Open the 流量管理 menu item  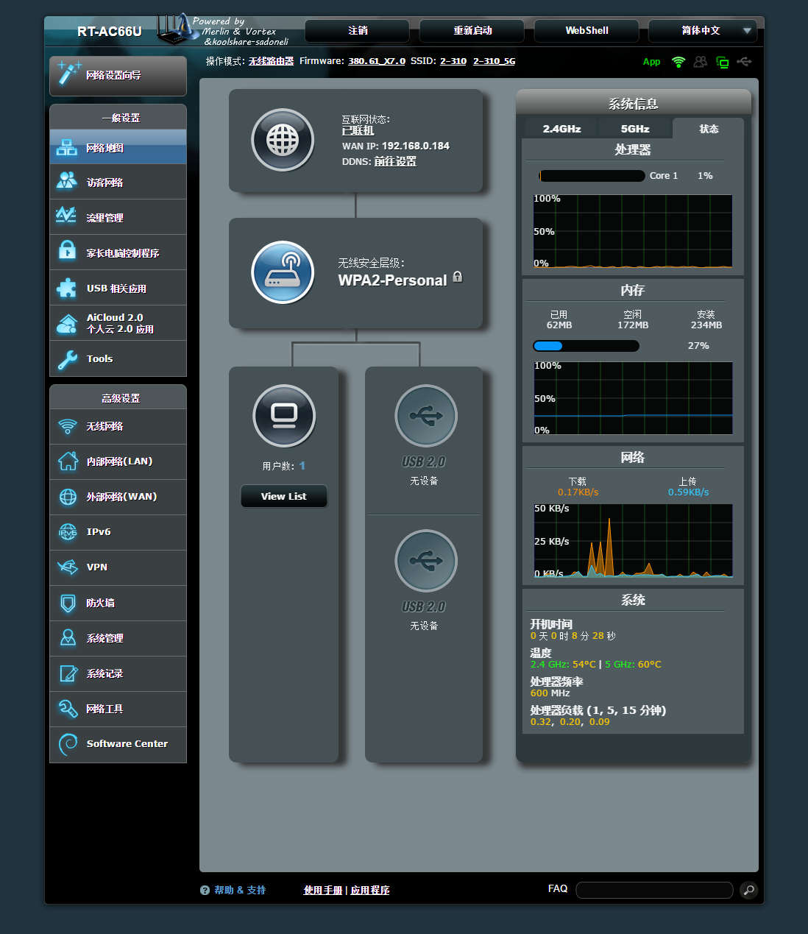[118, 218]
